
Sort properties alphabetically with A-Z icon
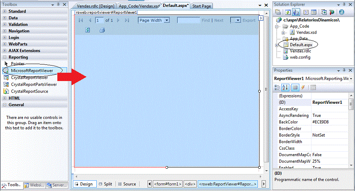[286, 87]
